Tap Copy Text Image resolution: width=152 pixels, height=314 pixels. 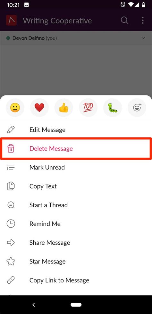tap(76, 186)
